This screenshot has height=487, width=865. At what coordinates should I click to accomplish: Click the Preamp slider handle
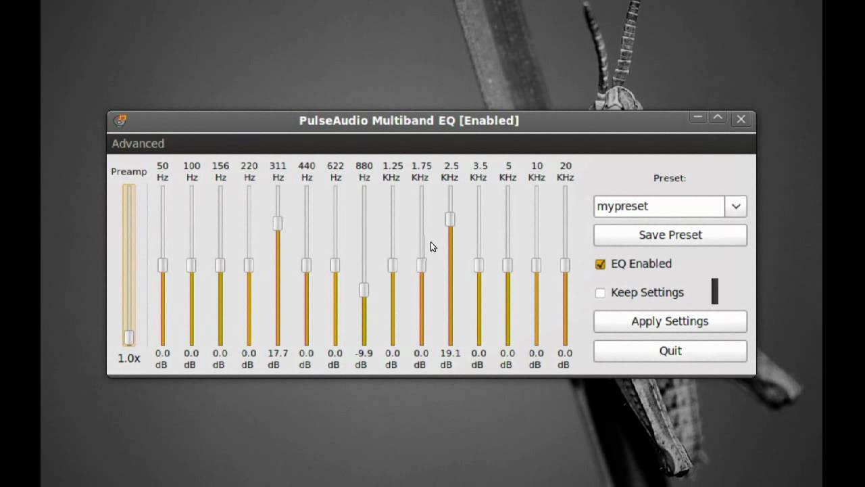[128, 338]
